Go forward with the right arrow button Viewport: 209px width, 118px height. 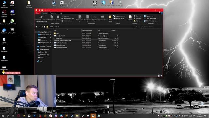click(40, 27)
